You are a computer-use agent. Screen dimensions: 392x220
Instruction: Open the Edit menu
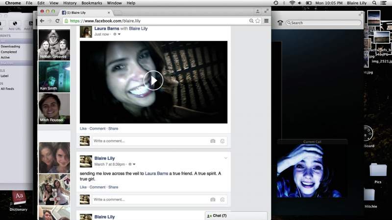pos(41,3)
